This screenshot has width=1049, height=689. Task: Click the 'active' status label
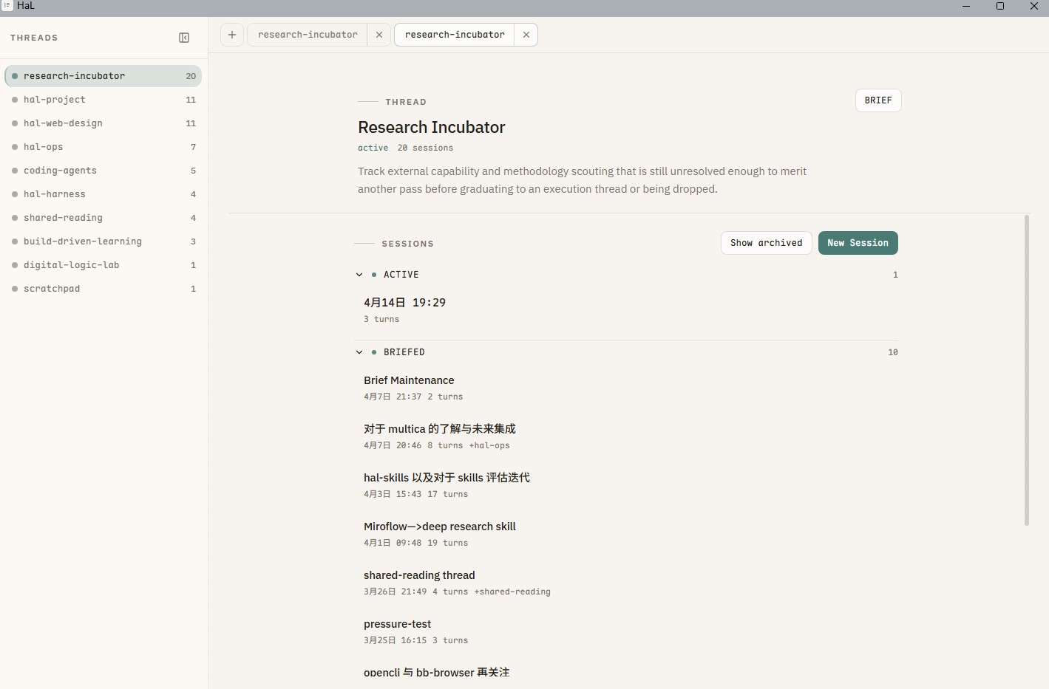pos(373,148)
